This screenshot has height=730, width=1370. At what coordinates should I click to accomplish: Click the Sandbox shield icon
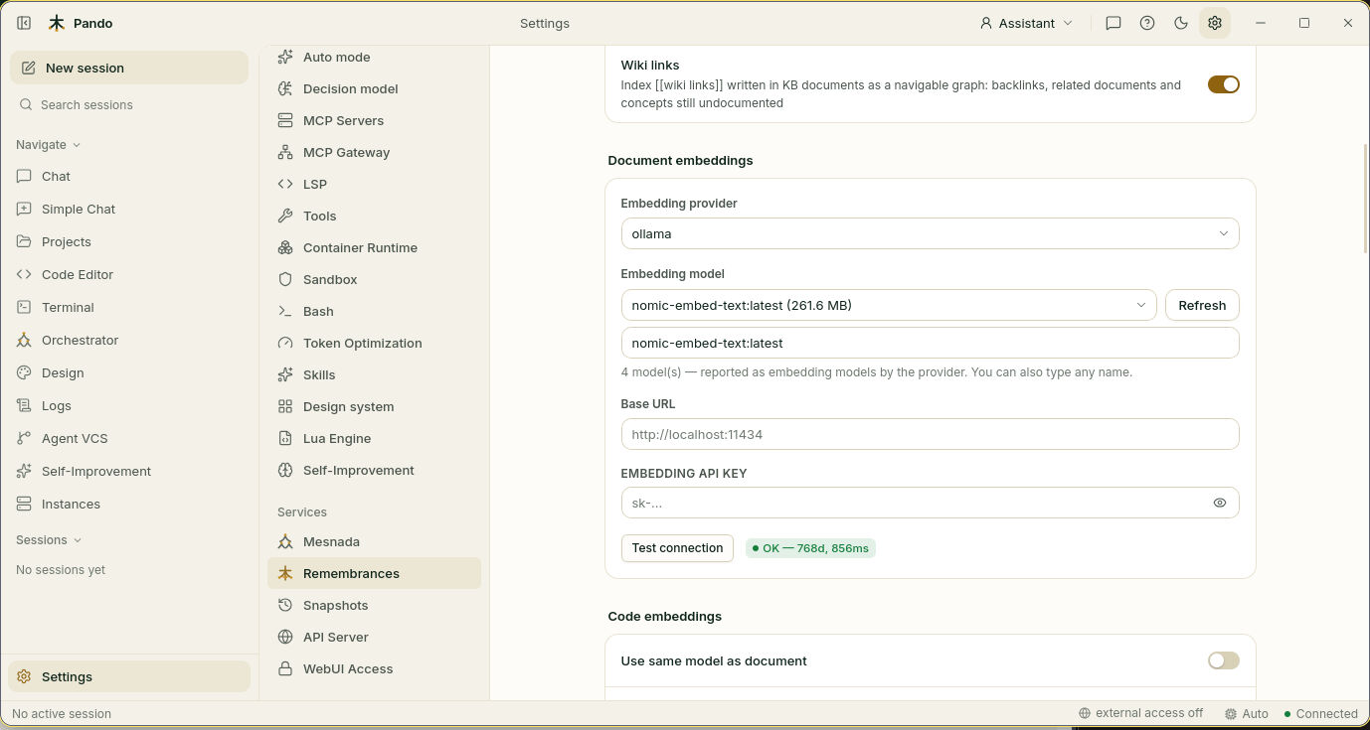(x=285, y=279)
